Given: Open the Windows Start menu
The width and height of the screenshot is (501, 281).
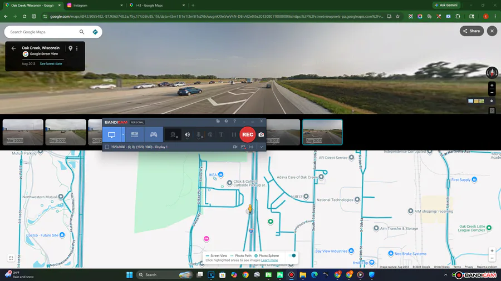Looking at the screenshot, I should (x=129, y=275).
